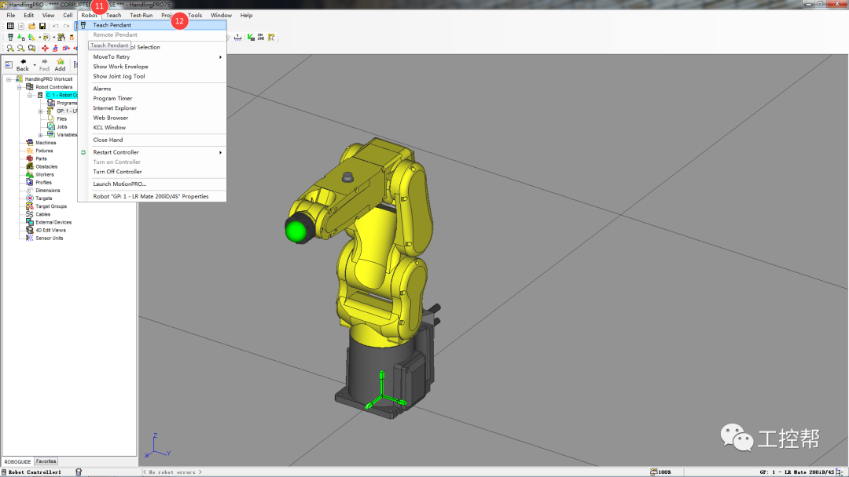Open Program Timer from the Robot menu
Viewport: 849px width, 477px height.
153,98
